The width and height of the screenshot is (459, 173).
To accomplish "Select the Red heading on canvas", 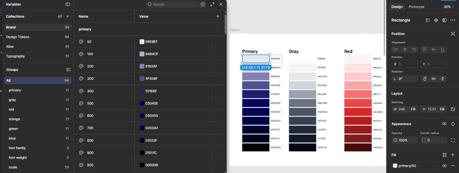I will (348, 51).
